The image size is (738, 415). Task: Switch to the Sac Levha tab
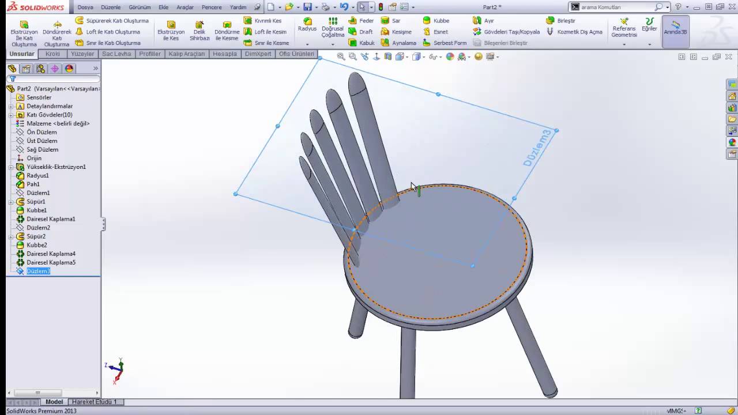[x=116, y=54]
